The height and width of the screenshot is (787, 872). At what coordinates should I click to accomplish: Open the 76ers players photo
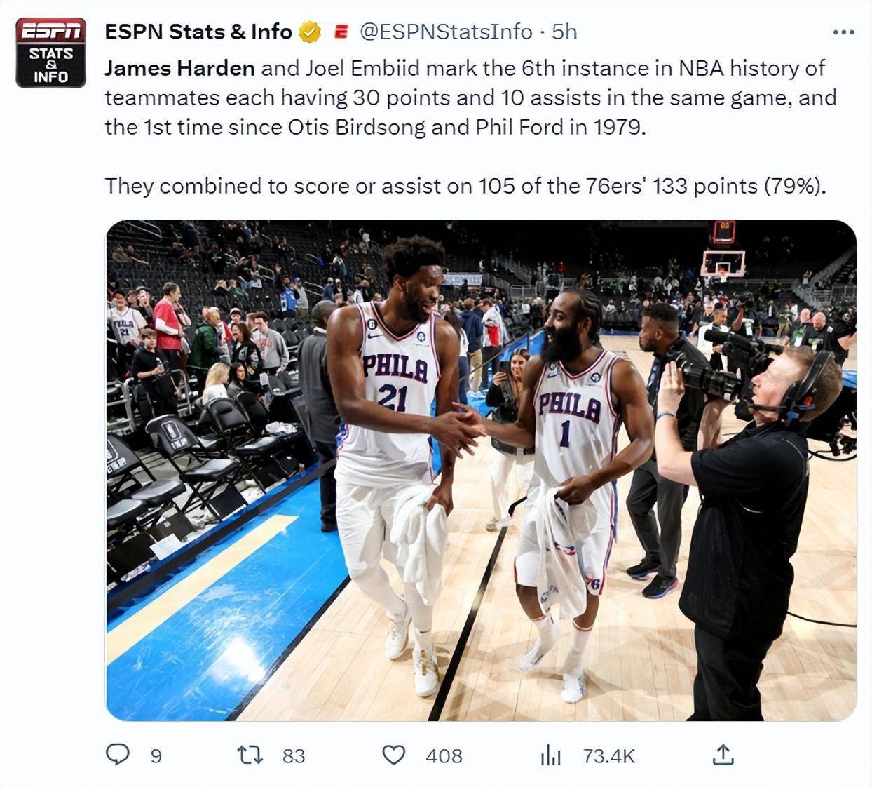tap(481, 470)
